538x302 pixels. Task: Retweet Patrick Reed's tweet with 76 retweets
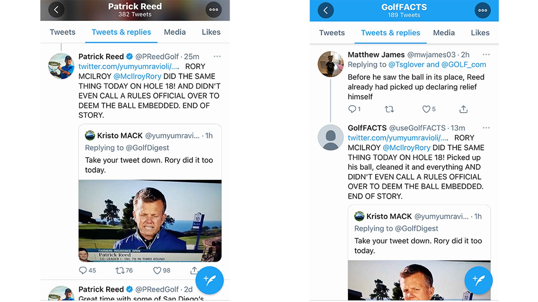pyautogui.click(x=120, y=270)
